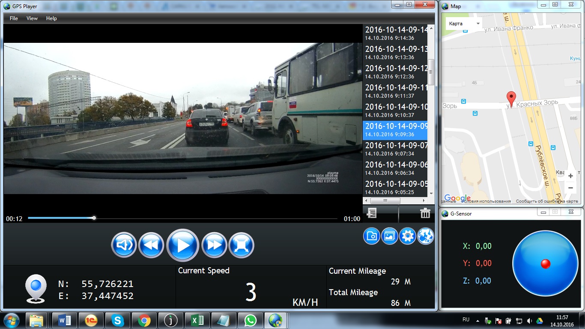Open the Help menu
The height and width of the screenshot is (329, 585).
tap(51, 18)
